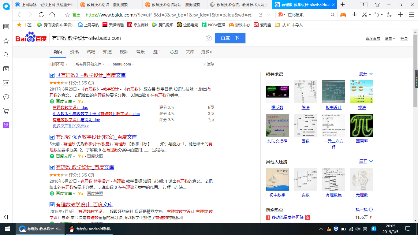Go to browser home page icon
The image size is (418, 235).
point(52,15)
